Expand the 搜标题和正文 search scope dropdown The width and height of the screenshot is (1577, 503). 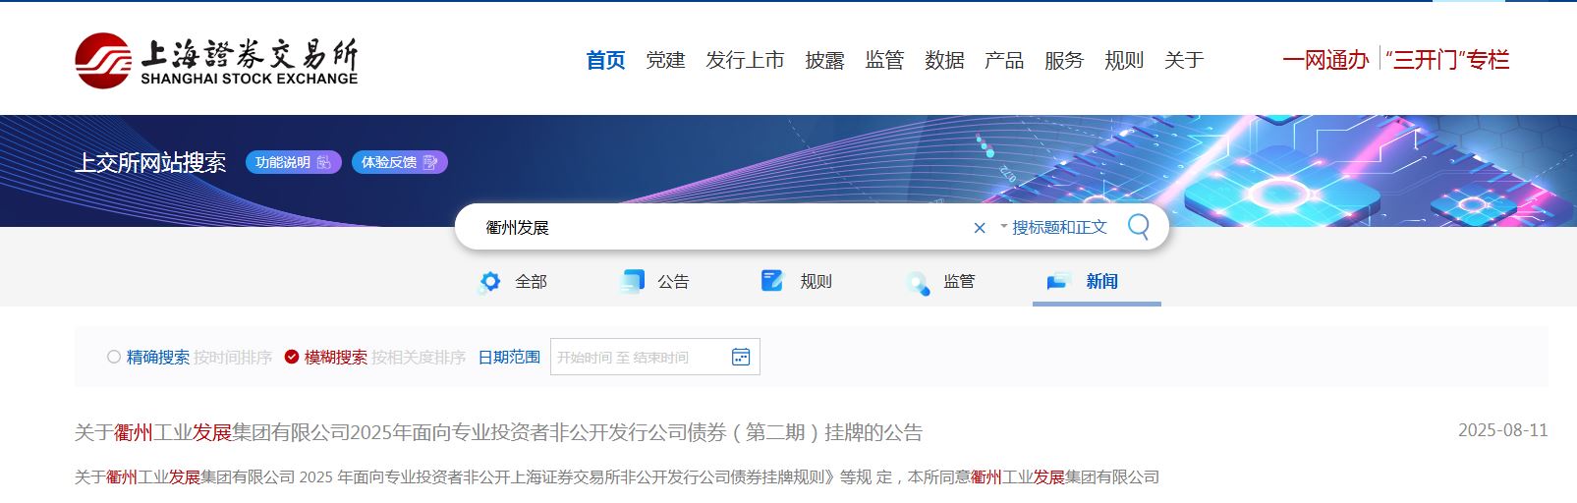tap(1053, 227)
